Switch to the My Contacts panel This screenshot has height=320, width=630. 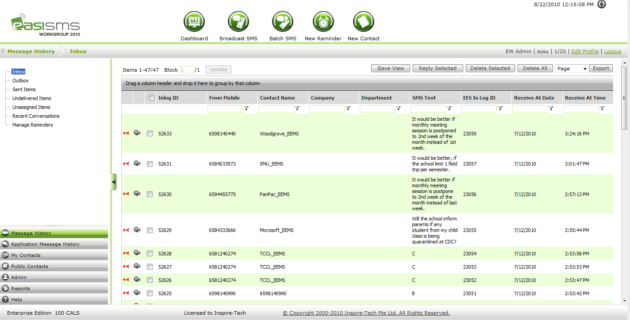tap(54, 255)
